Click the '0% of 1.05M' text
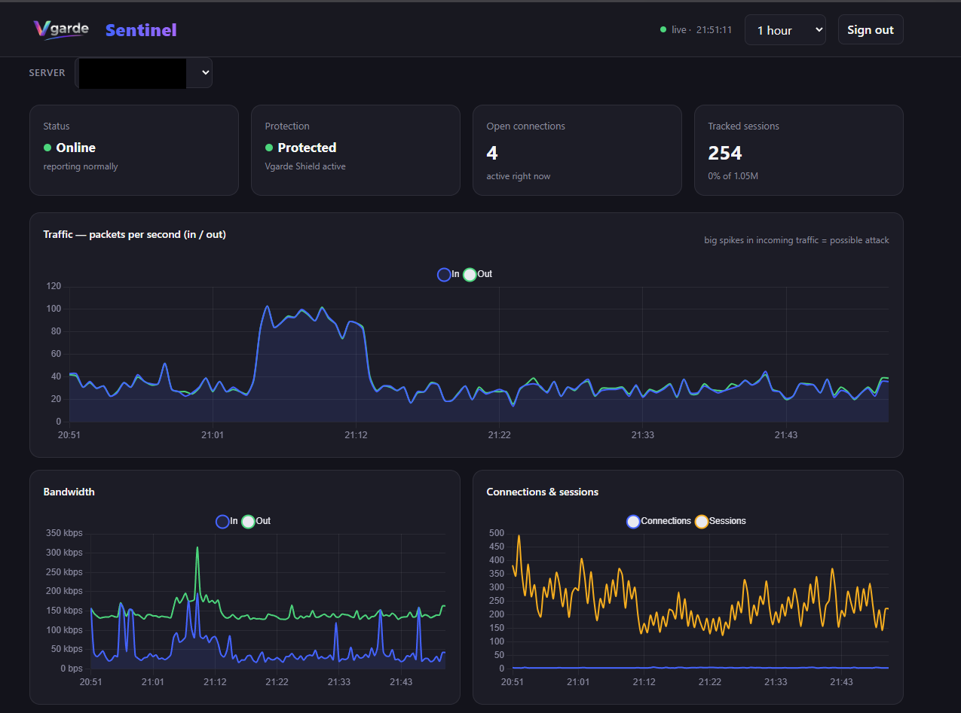The width and height of the screenshot is (961, 713). click(x=732, y=176)
